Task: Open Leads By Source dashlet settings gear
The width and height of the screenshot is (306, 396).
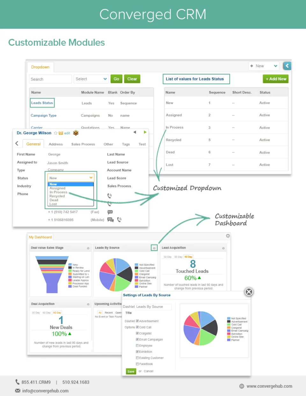Action: pyautogui.click(x=154, y=248)
